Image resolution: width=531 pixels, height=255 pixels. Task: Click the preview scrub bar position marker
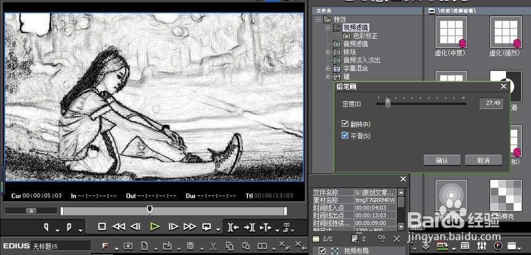click(149, 210)
